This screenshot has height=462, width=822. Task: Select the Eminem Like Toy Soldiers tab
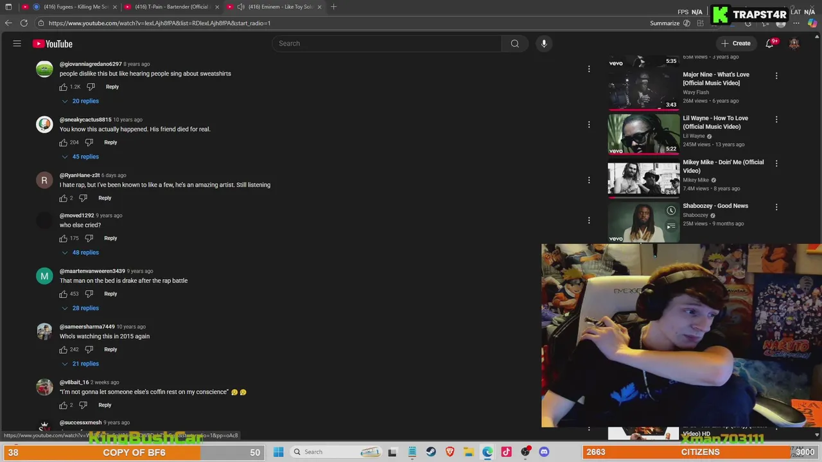(275, 6)
